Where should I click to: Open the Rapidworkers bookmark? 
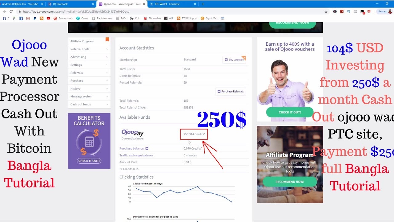click(x=102, y=18)
